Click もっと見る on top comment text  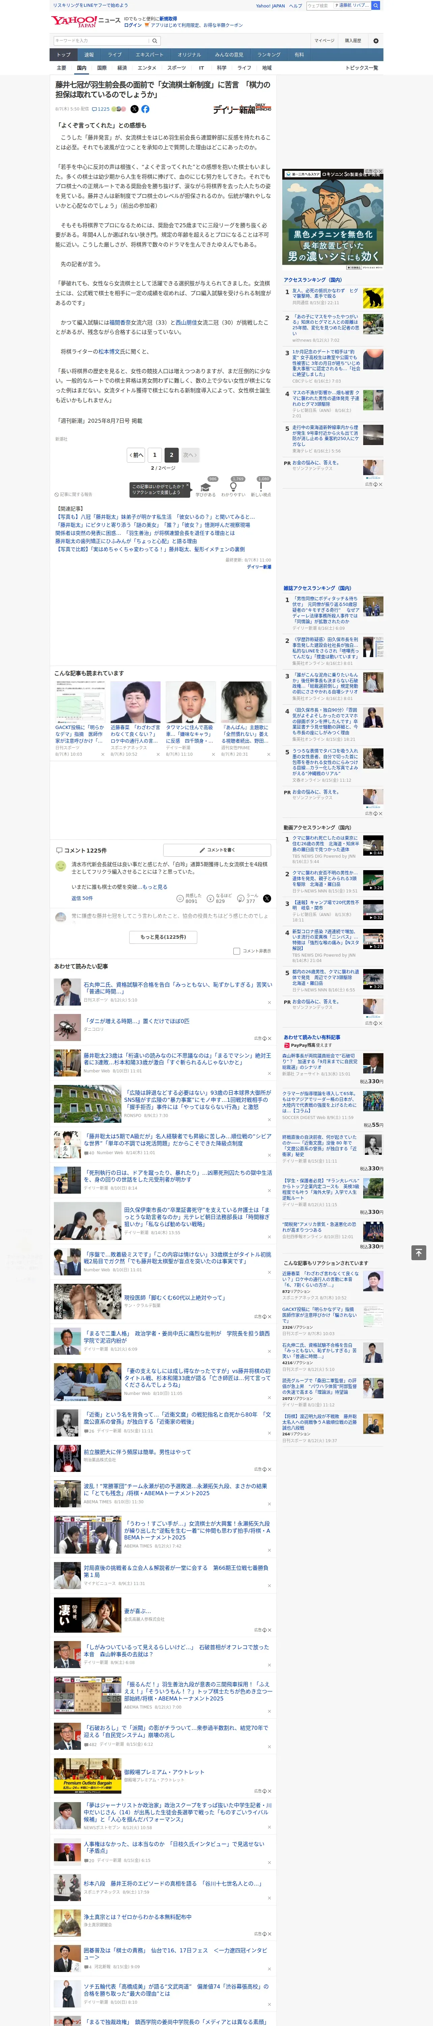click(x=154, y=886)
